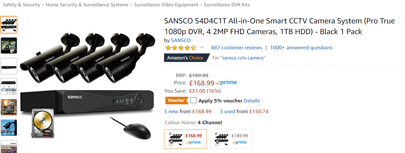This screenshot has height=153, width=405.
Task: Click the main product image
Action: click(x=87, y=85)
